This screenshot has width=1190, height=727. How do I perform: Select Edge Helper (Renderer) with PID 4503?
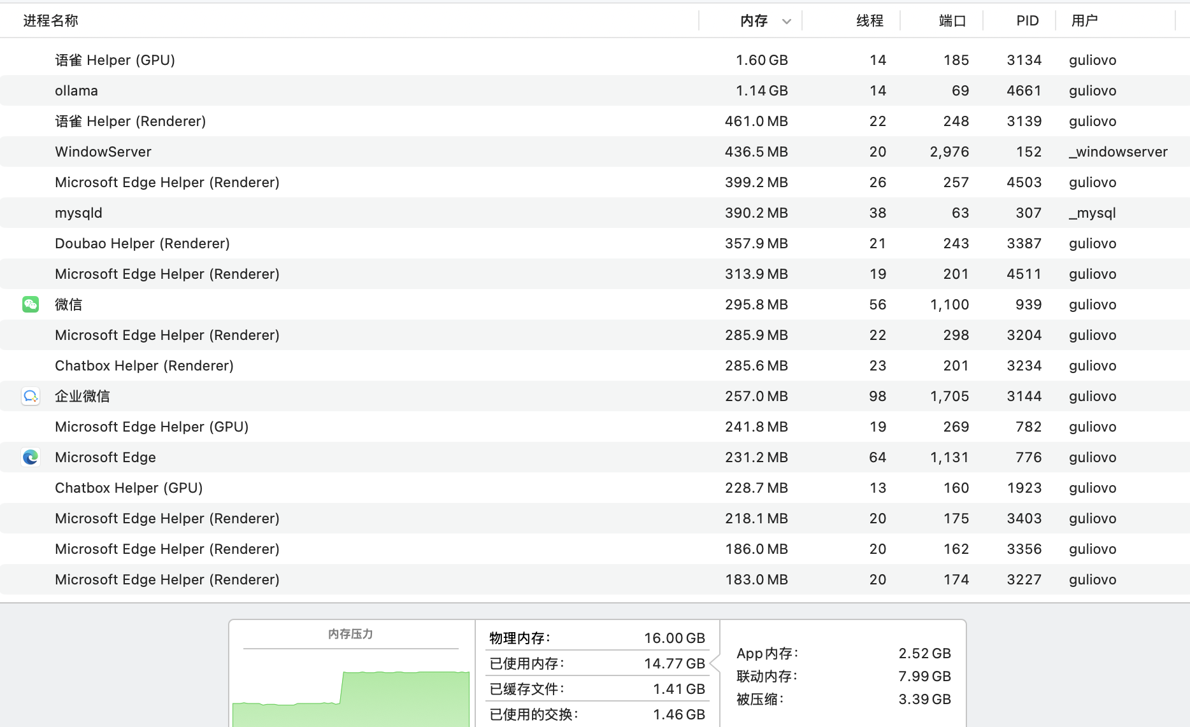(595, 182)
